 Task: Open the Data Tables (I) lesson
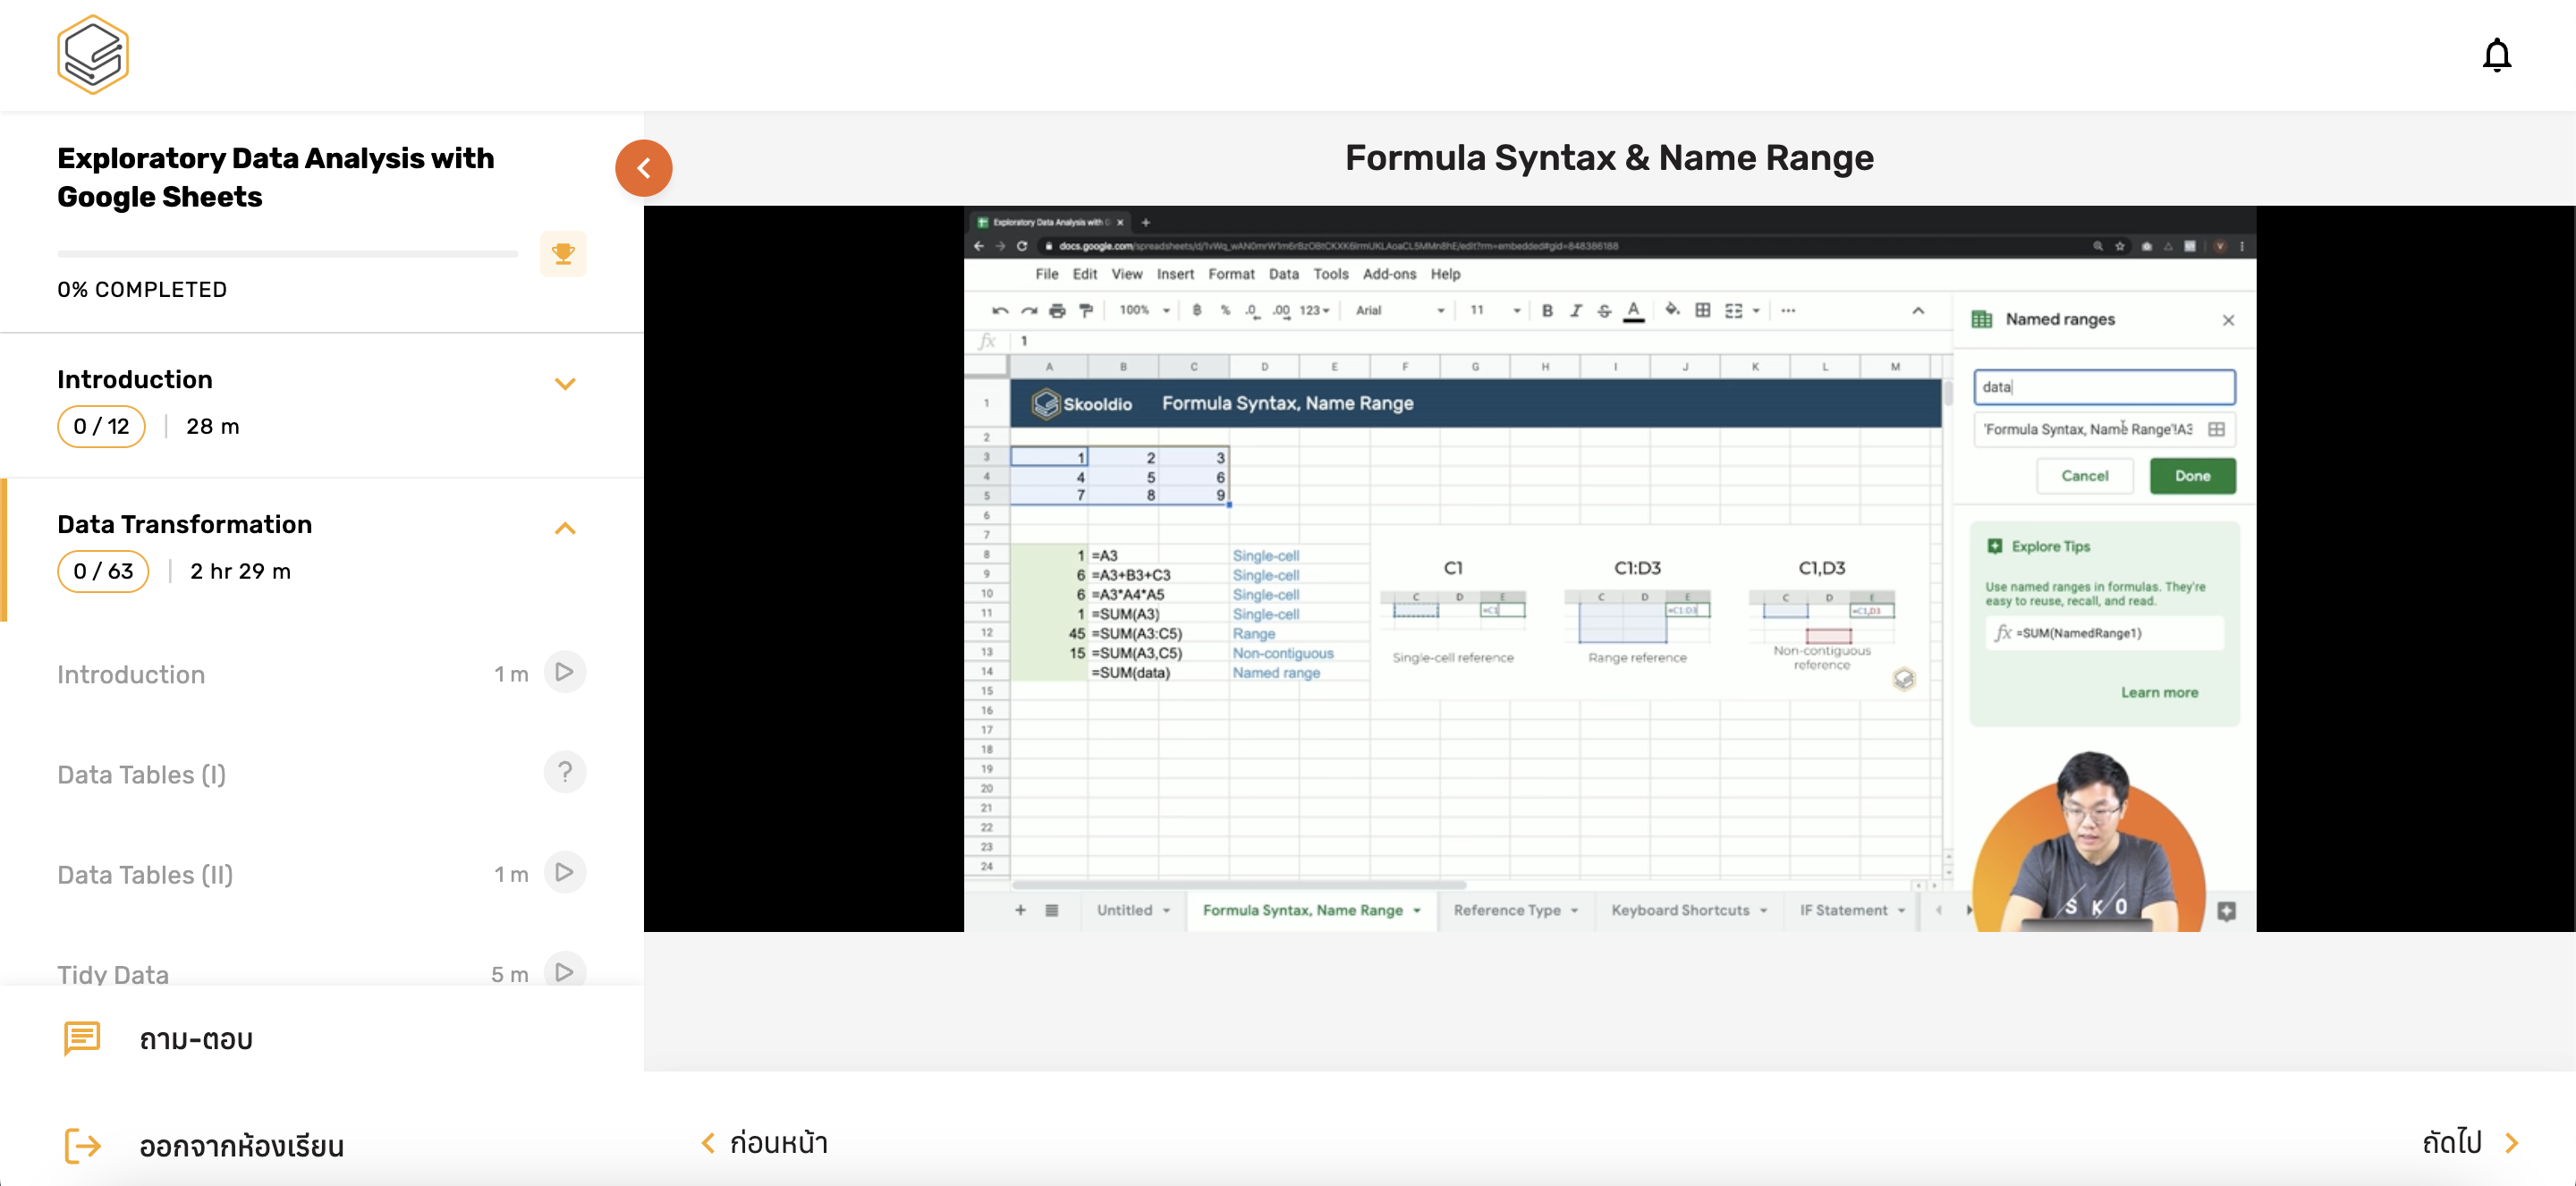click(141, 774)
